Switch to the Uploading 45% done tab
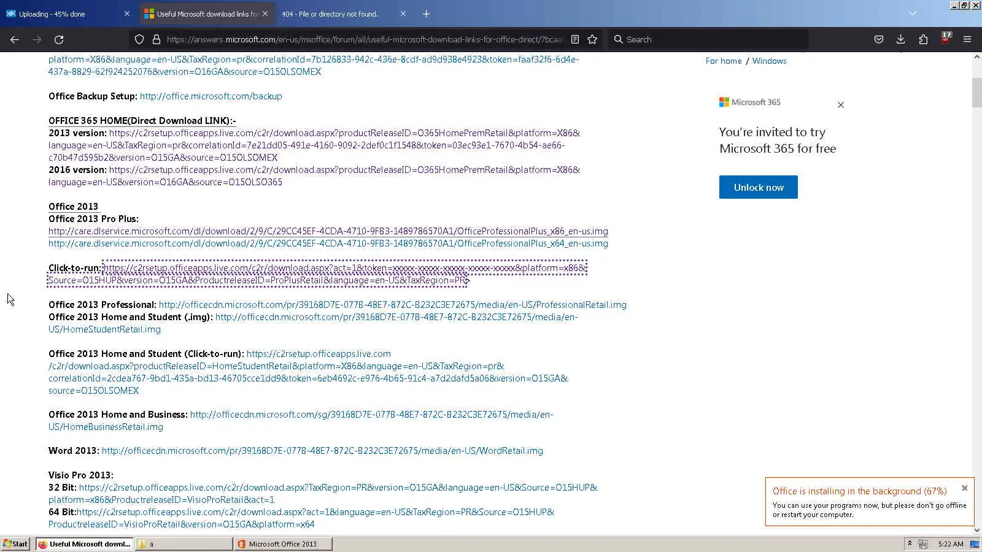 click(x=68, y=13)
